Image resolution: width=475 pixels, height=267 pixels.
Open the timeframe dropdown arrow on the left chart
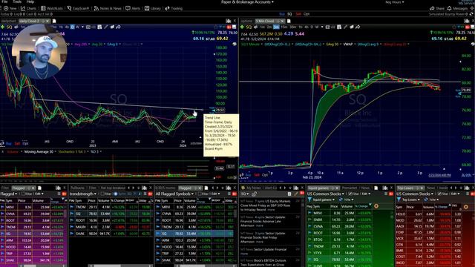[x=82, y=27]
